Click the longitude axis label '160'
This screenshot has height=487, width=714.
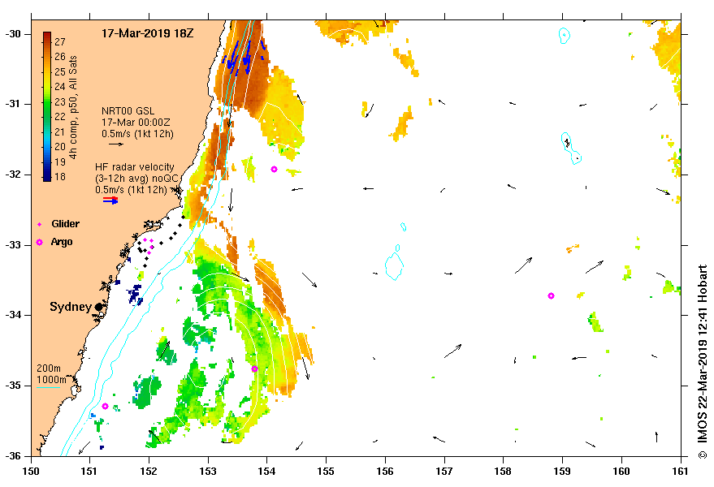point(621,471)
